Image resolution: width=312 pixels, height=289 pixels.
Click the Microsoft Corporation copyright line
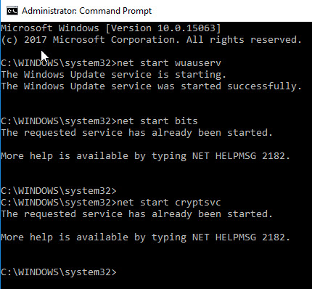152,40
